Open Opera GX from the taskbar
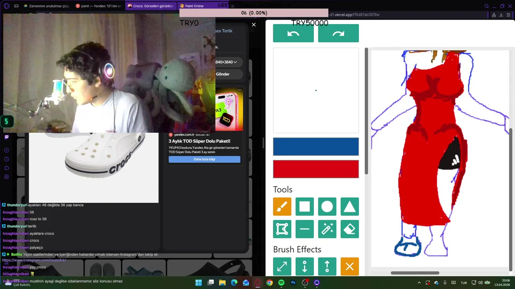515x289 pixels. pos(258,283)
